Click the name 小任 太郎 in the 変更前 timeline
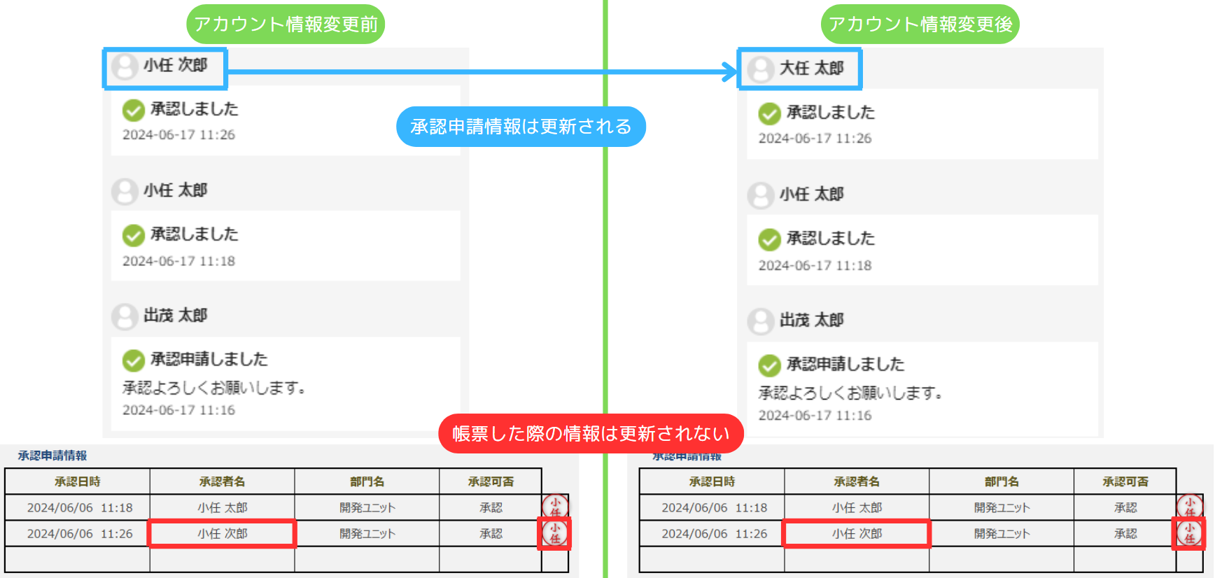Screen dimensions: 1215x578 click(176, 190)
